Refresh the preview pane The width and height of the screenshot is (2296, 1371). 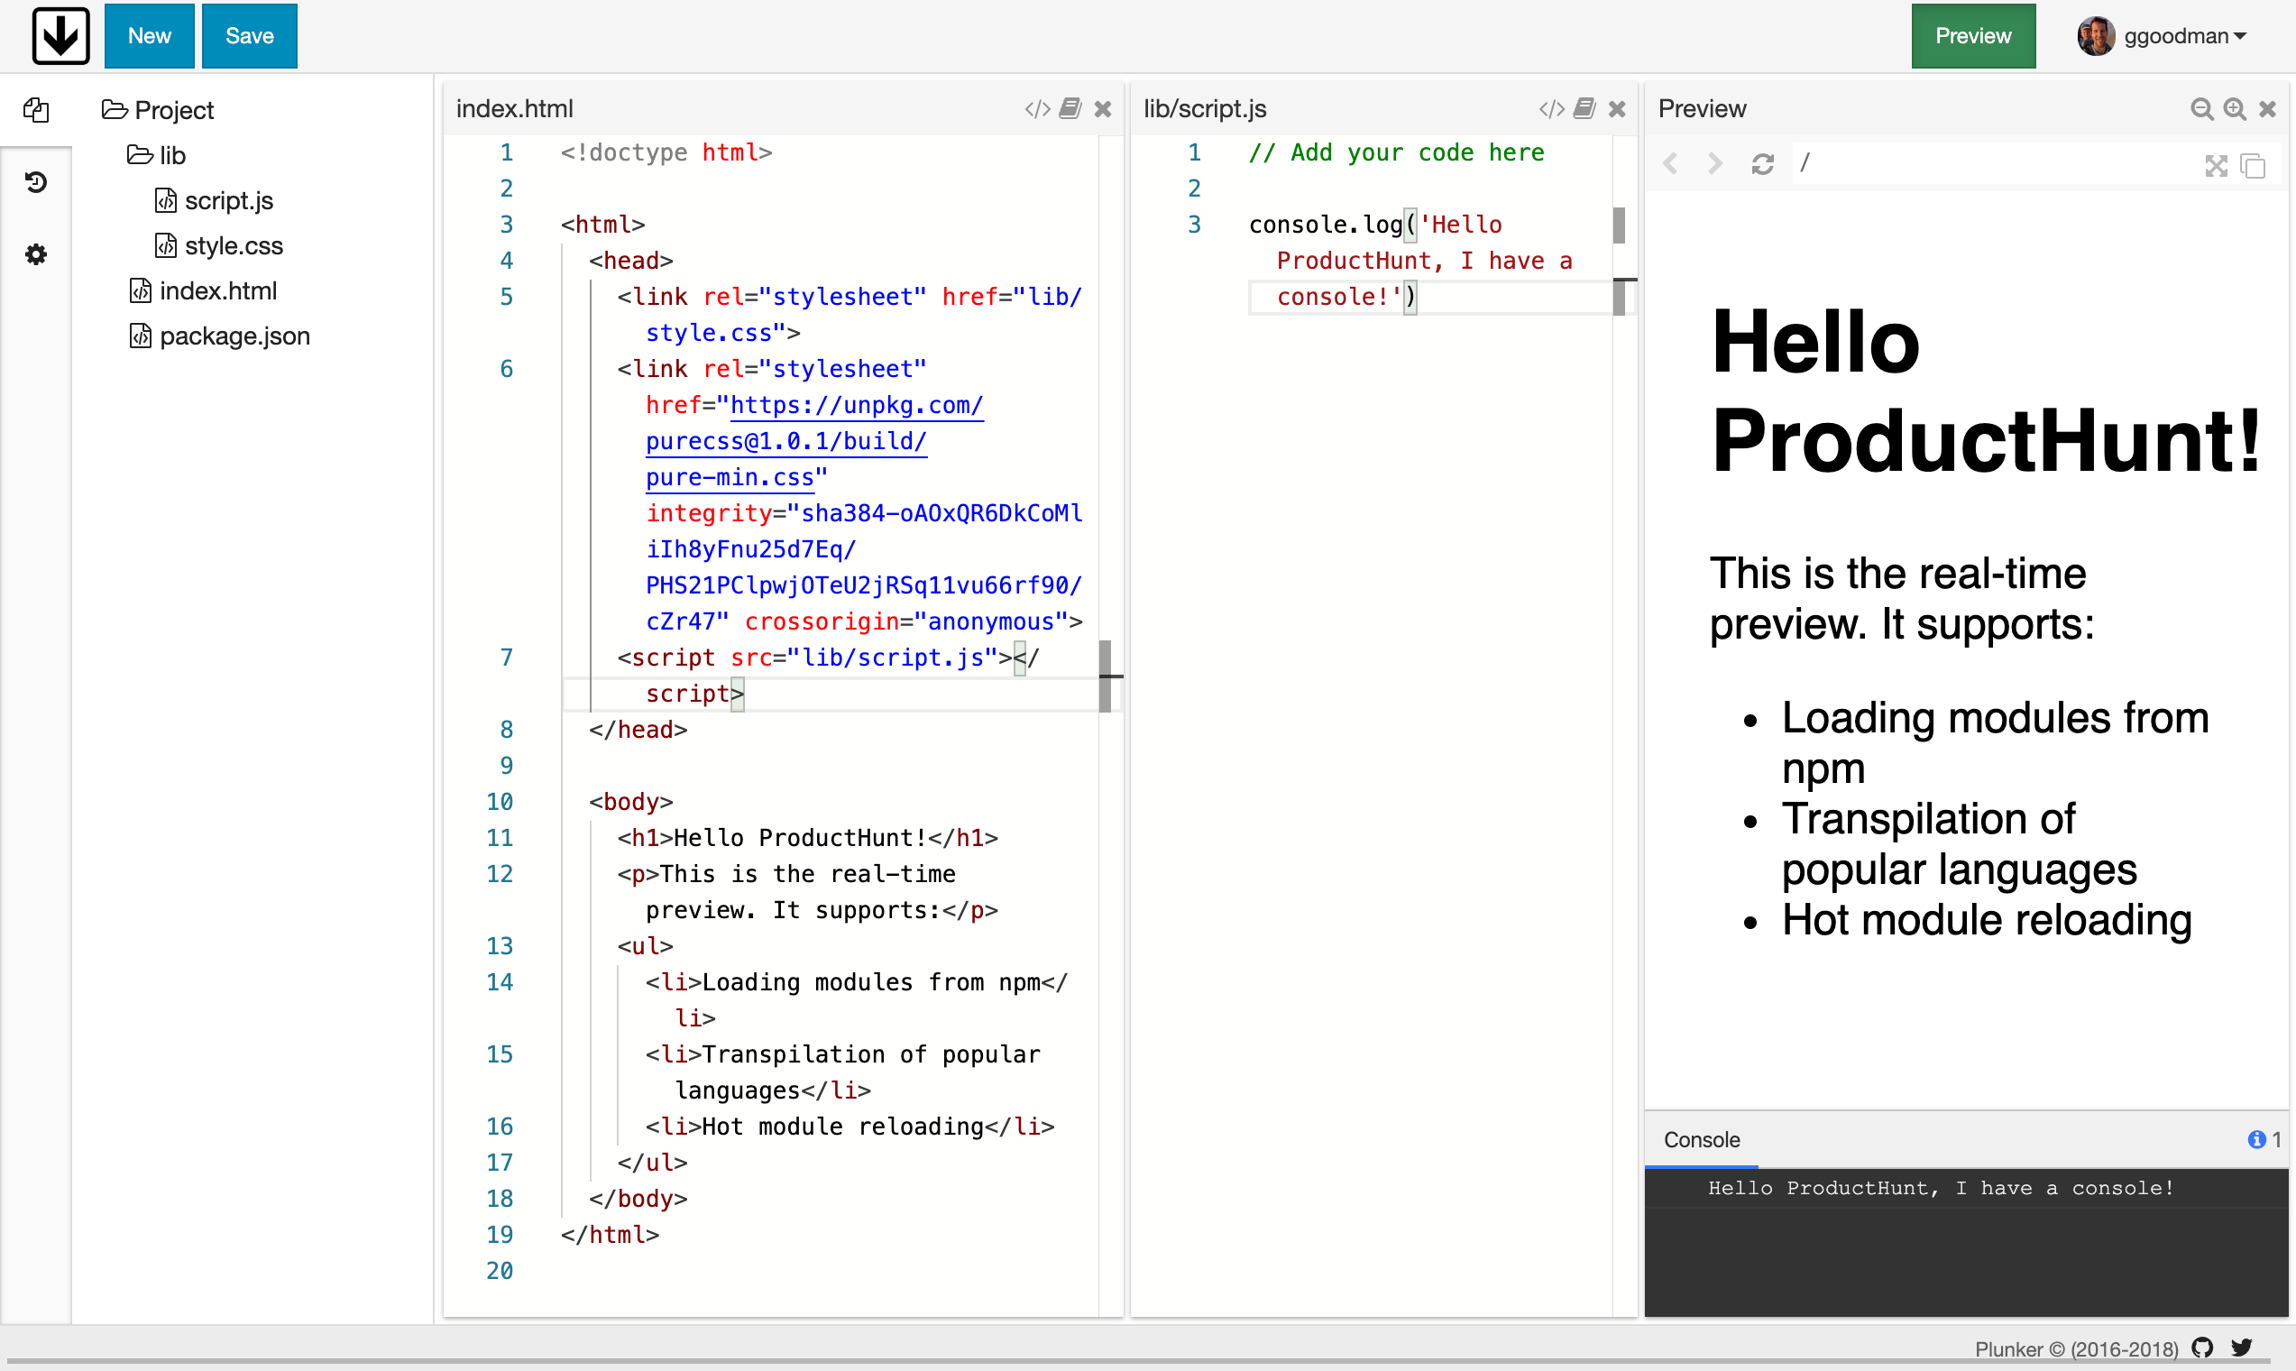click(1762, 164)
